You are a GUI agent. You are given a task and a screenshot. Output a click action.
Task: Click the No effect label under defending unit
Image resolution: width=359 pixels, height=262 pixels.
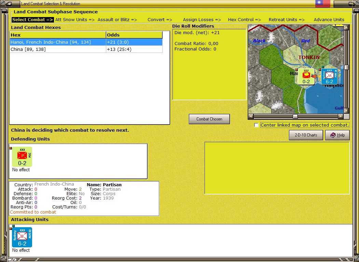click(x=21, y=170)
